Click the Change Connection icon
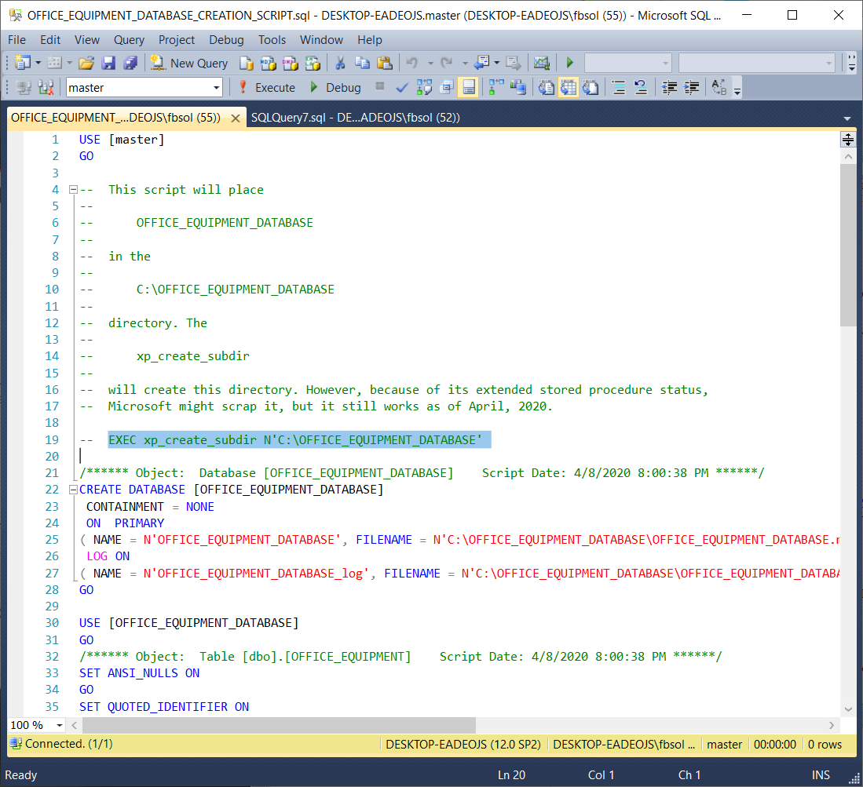The width and height of the screenshot is (863, 787). 46,88
